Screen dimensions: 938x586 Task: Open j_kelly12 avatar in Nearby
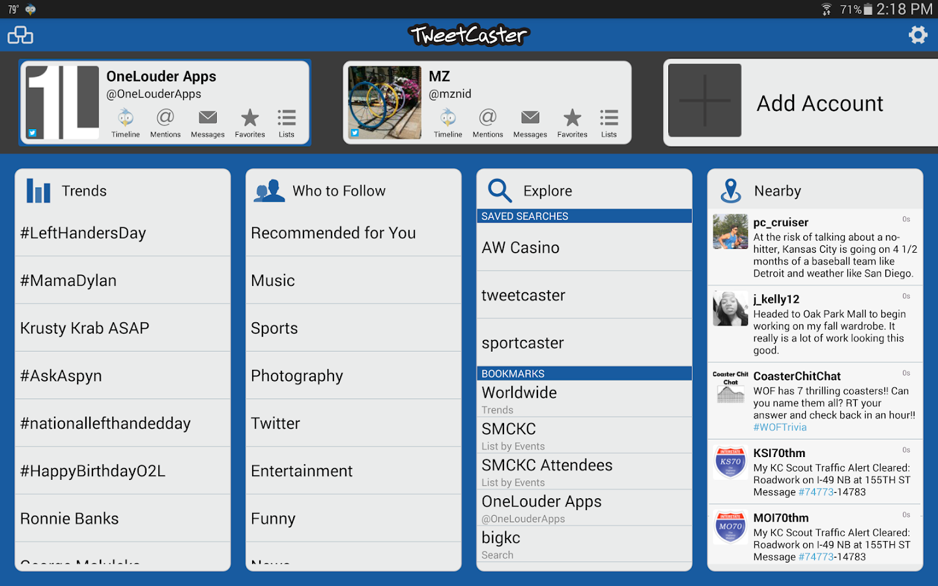tap(730, 309)
